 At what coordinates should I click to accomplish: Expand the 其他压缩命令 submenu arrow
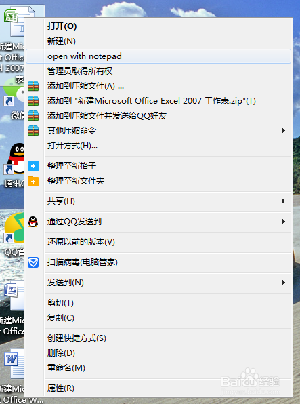tap(284, 131)
